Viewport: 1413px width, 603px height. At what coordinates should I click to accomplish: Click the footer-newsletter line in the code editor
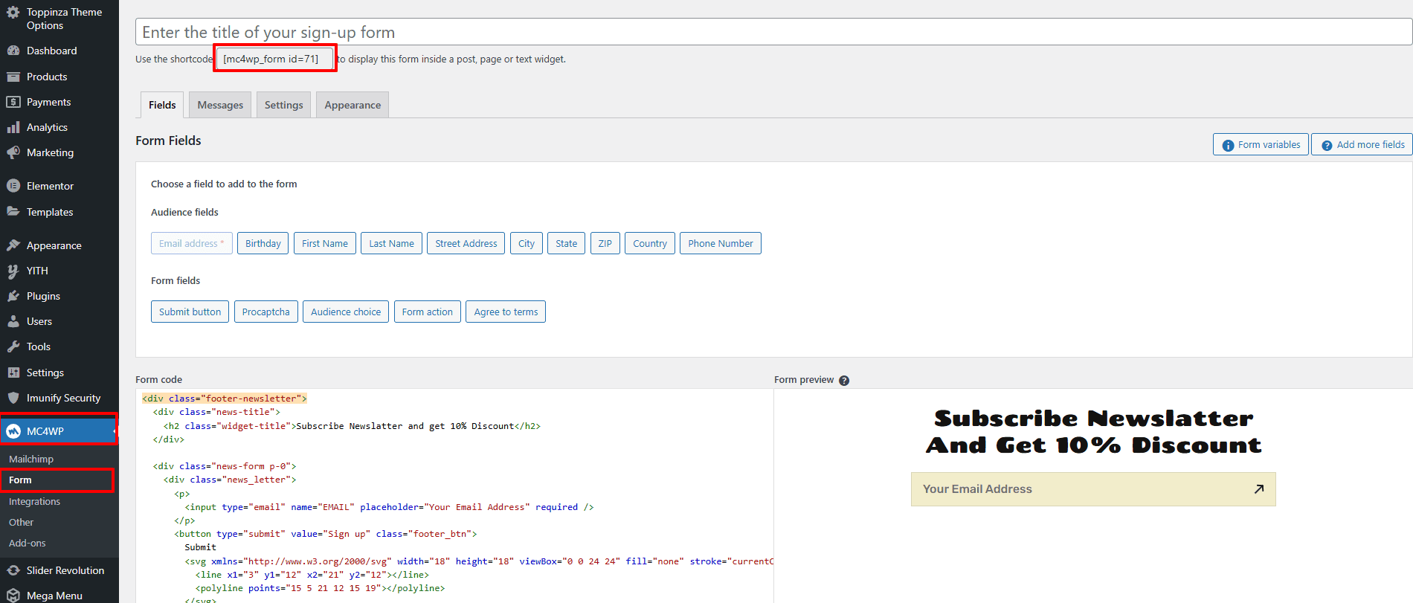[225, 399]
